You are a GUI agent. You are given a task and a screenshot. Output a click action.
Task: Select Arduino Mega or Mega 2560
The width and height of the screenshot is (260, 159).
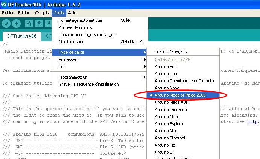[x=183, y=95]
